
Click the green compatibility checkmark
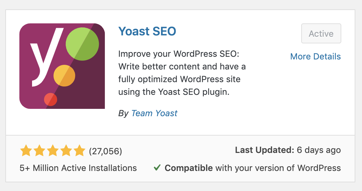[157, 168]
